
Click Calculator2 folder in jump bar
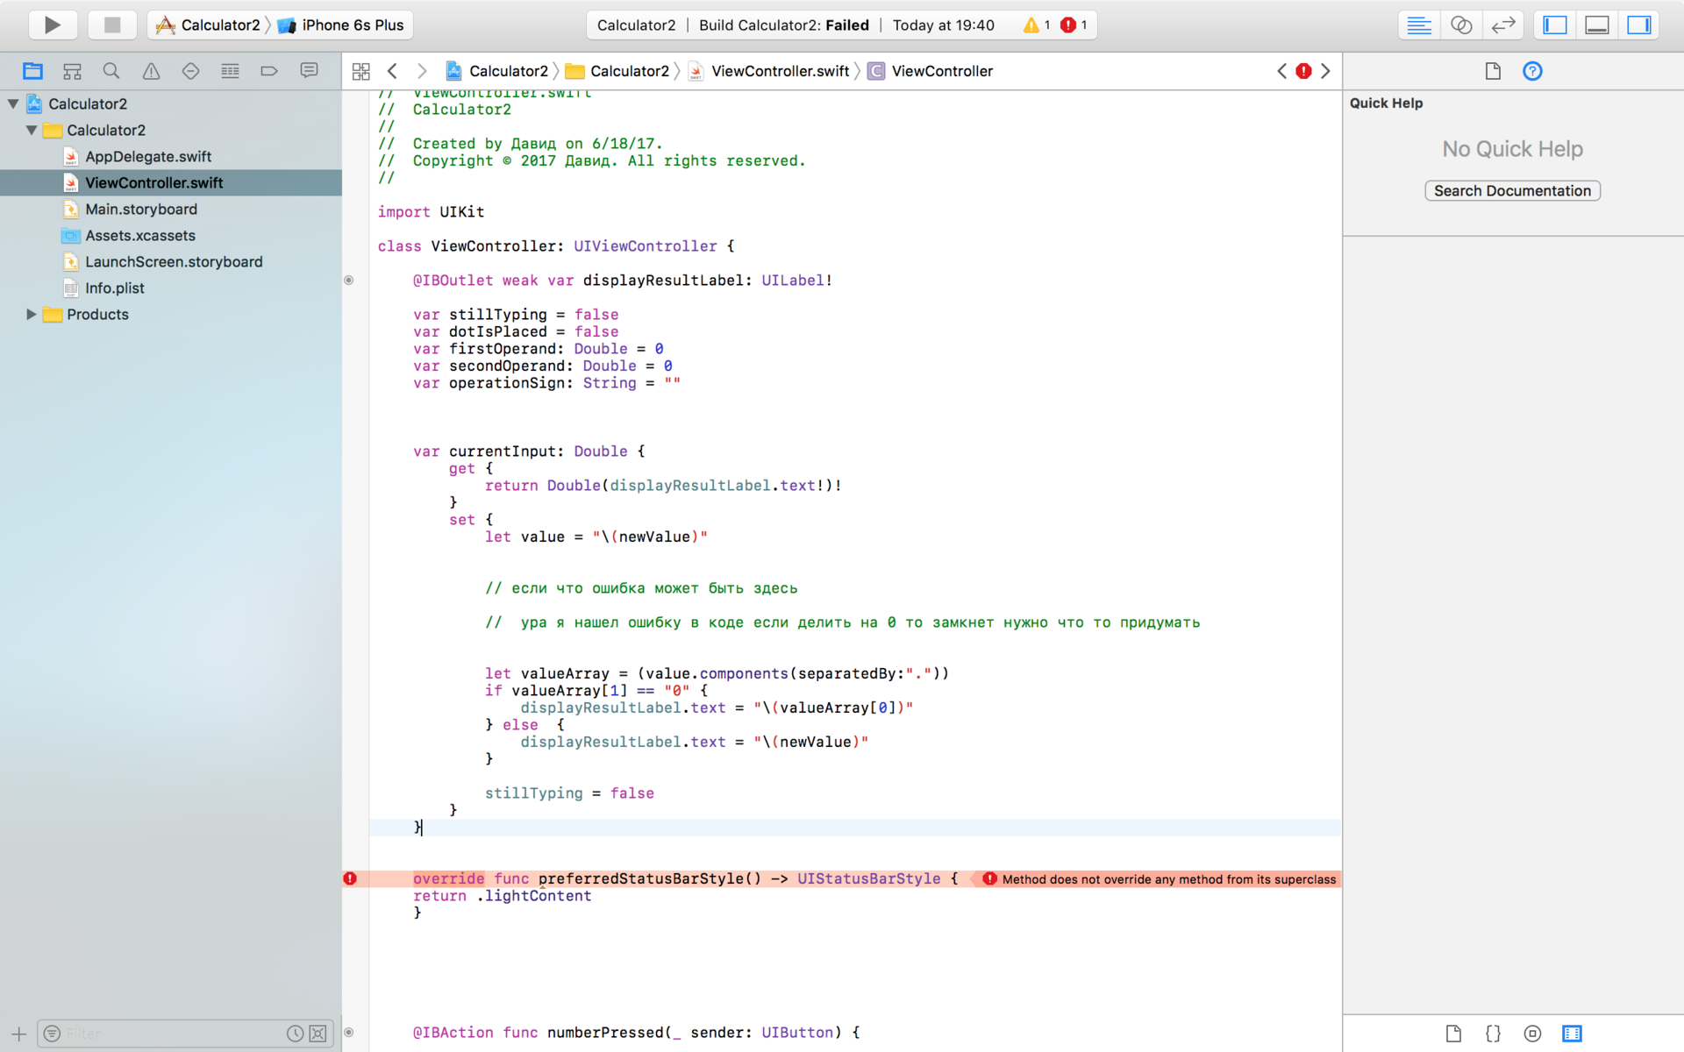[x=618, y=71]
